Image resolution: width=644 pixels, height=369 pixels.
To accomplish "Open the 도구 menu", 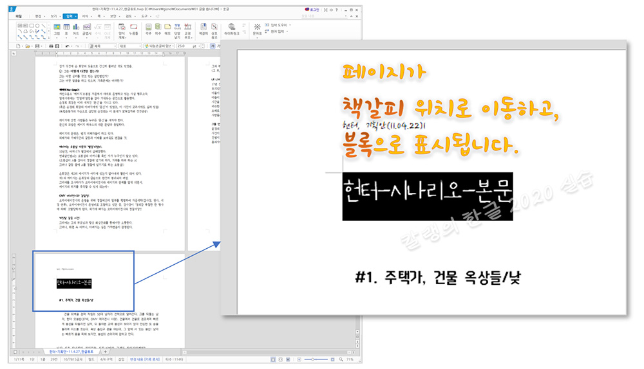I will 145,17.
